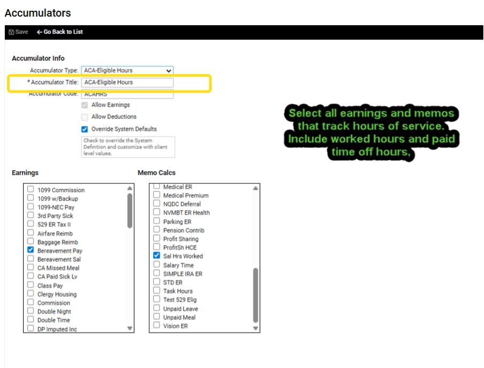The height and width of the screenshot is (368, 484).
Task: Enable the Salary Time memo calc
Action: [x=157, y=265]
